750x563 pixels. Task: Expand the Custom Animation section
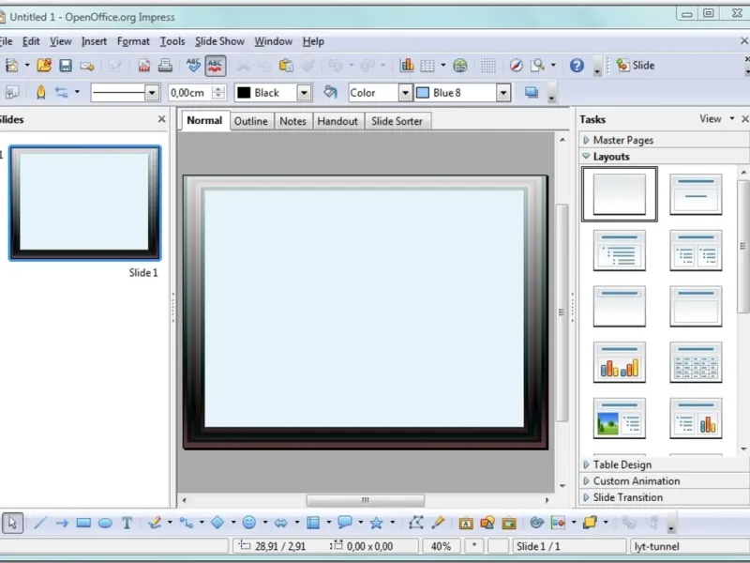663,481
